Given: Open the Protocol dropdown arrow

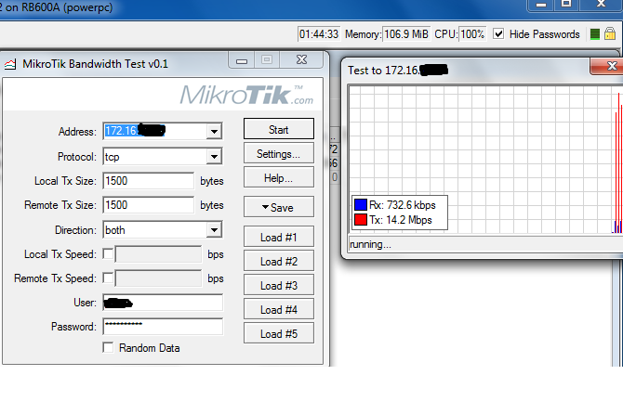Looking at the screenshot, I should (x=214, y=156).
